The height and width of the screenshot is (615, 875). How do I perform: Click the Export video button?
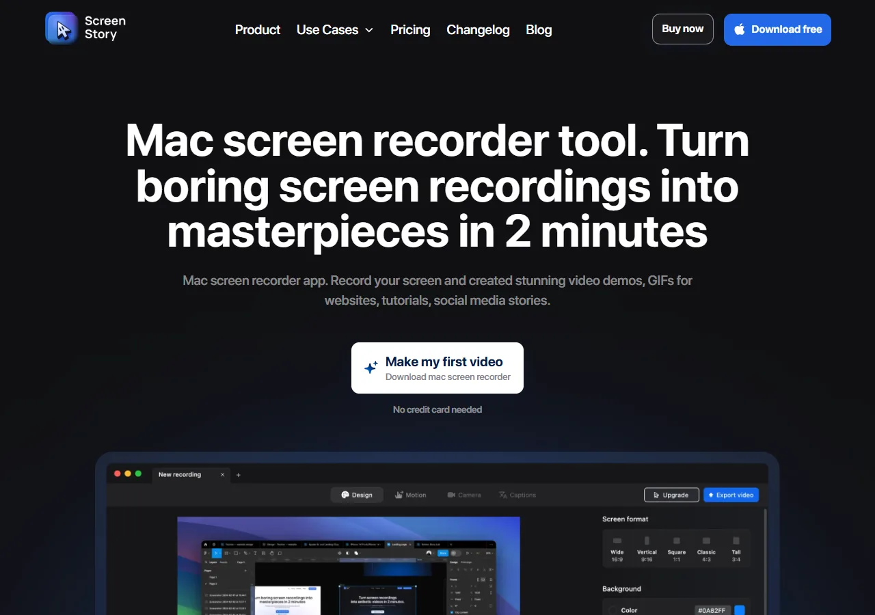(x=731, y=495)
